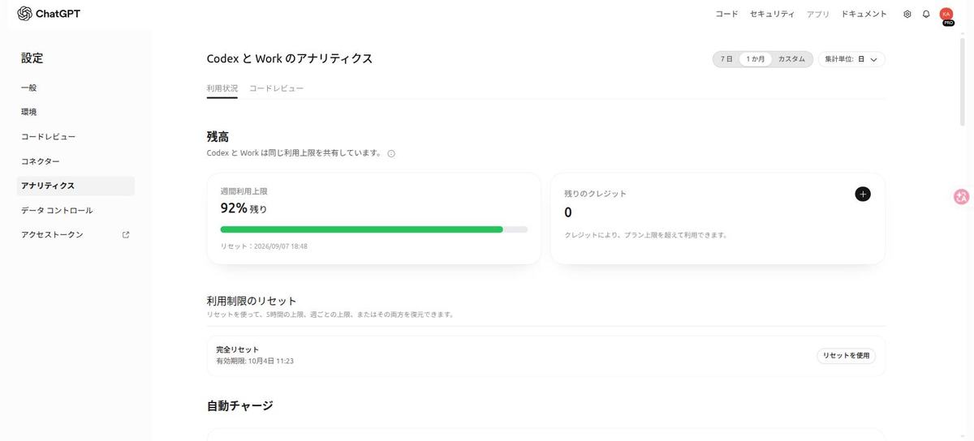974x441 pixels.
Task: Click the 92% 残り value
Action: coord(243,208)
